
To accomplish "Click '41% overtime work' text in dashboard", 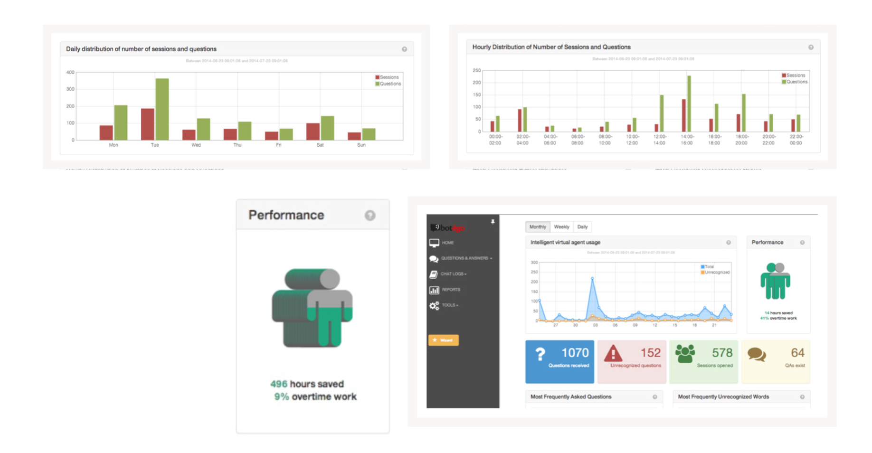I will coord(778,319).
